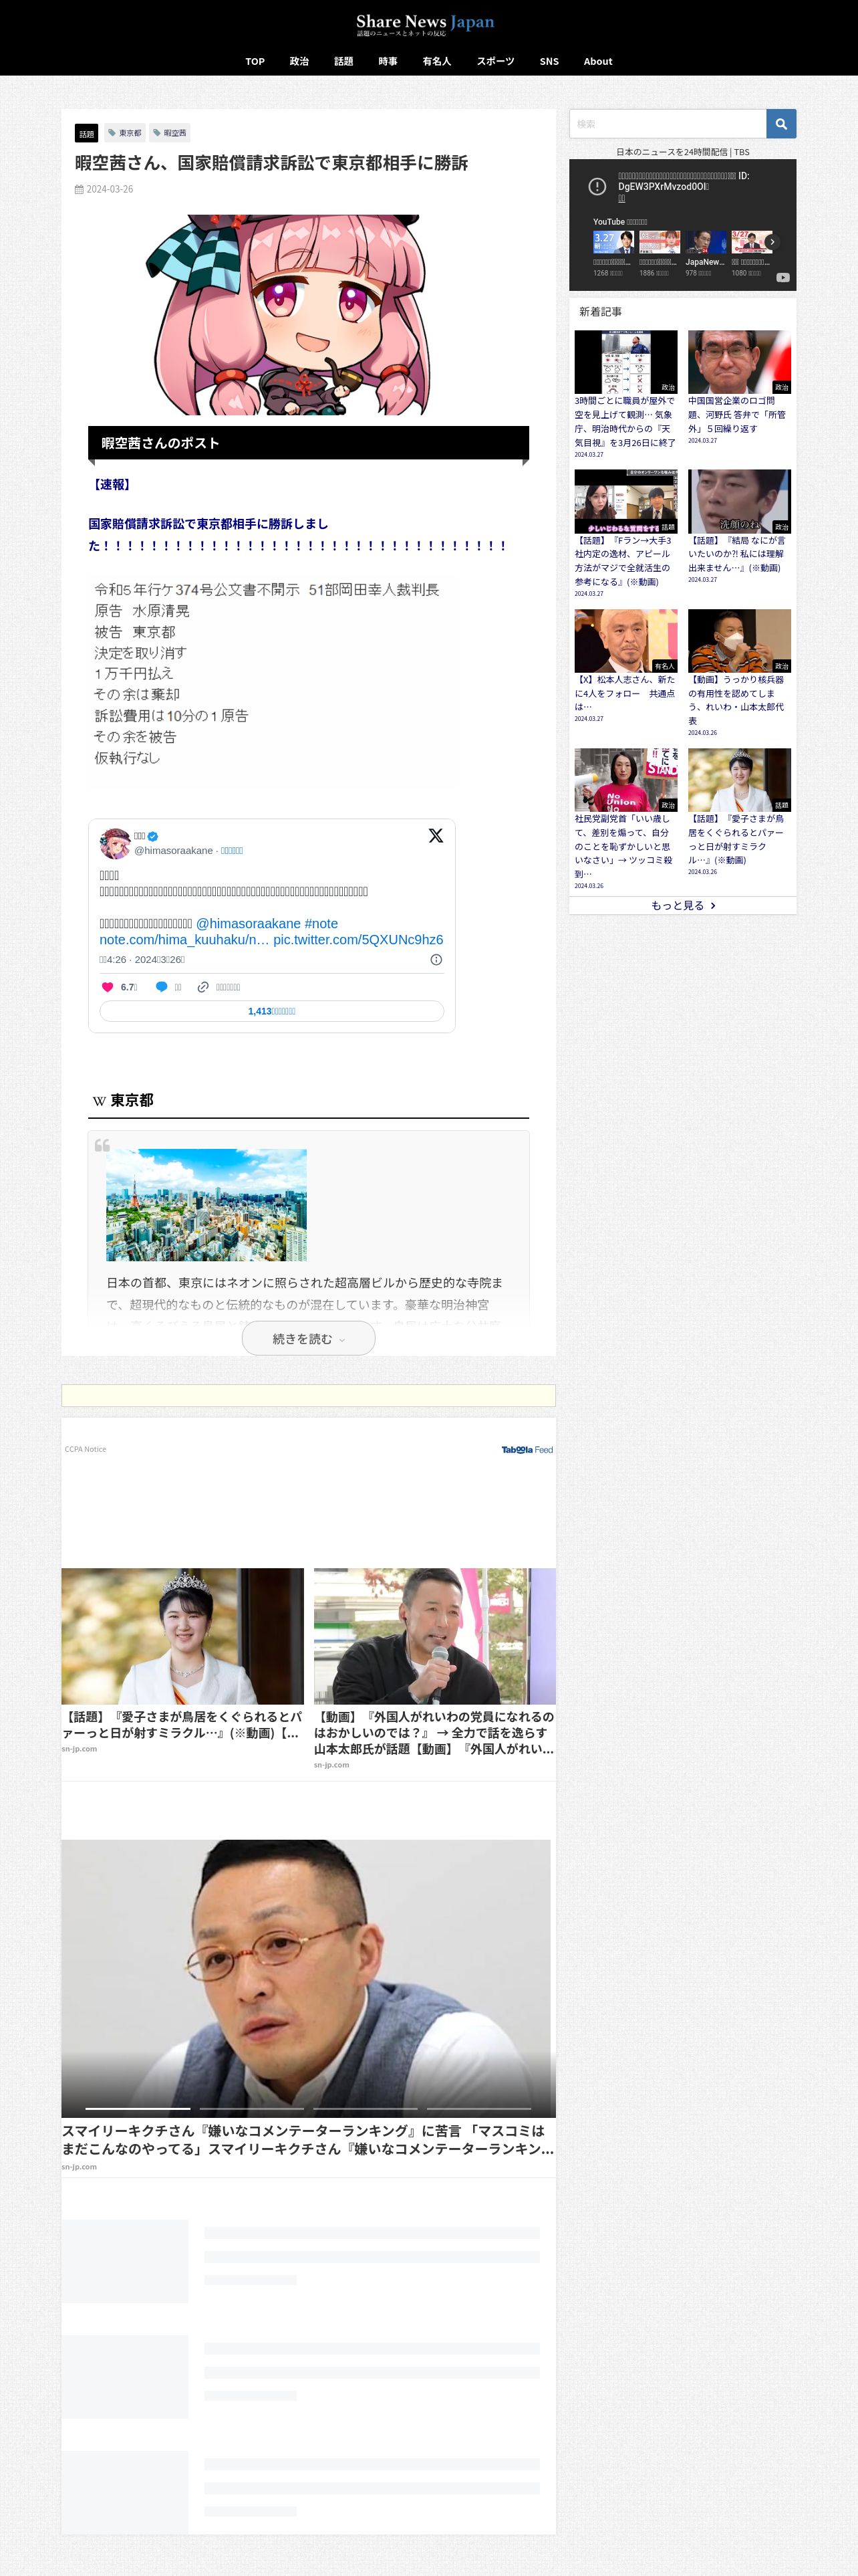Image resolution: width=858 pixels, height=2576 pixels.
Task: Open article うっかり核兵器の有用性を認めてしまう
Action: (x=738, y=700)
